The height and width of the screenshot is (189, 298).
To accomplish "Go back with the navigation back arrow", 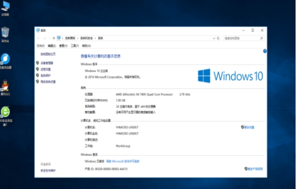I will [x=38, y=38].
